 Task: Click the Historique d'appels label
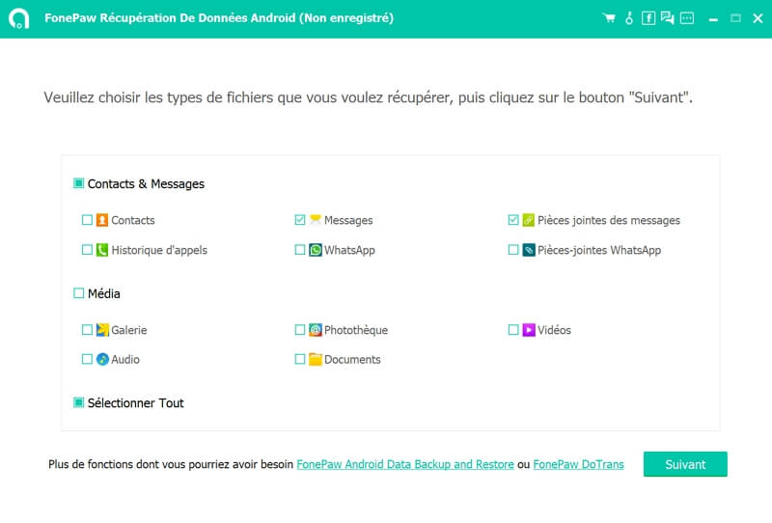point(159,250)
